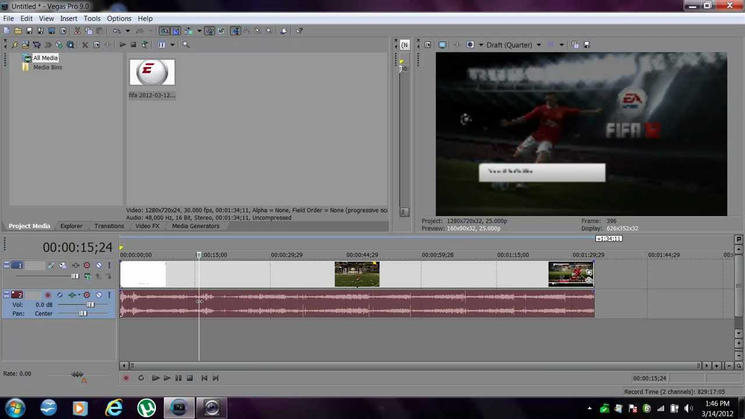Viewport: 745px width, 419px height.
Task: Click Play From Start button
Action: click(155, 378)
